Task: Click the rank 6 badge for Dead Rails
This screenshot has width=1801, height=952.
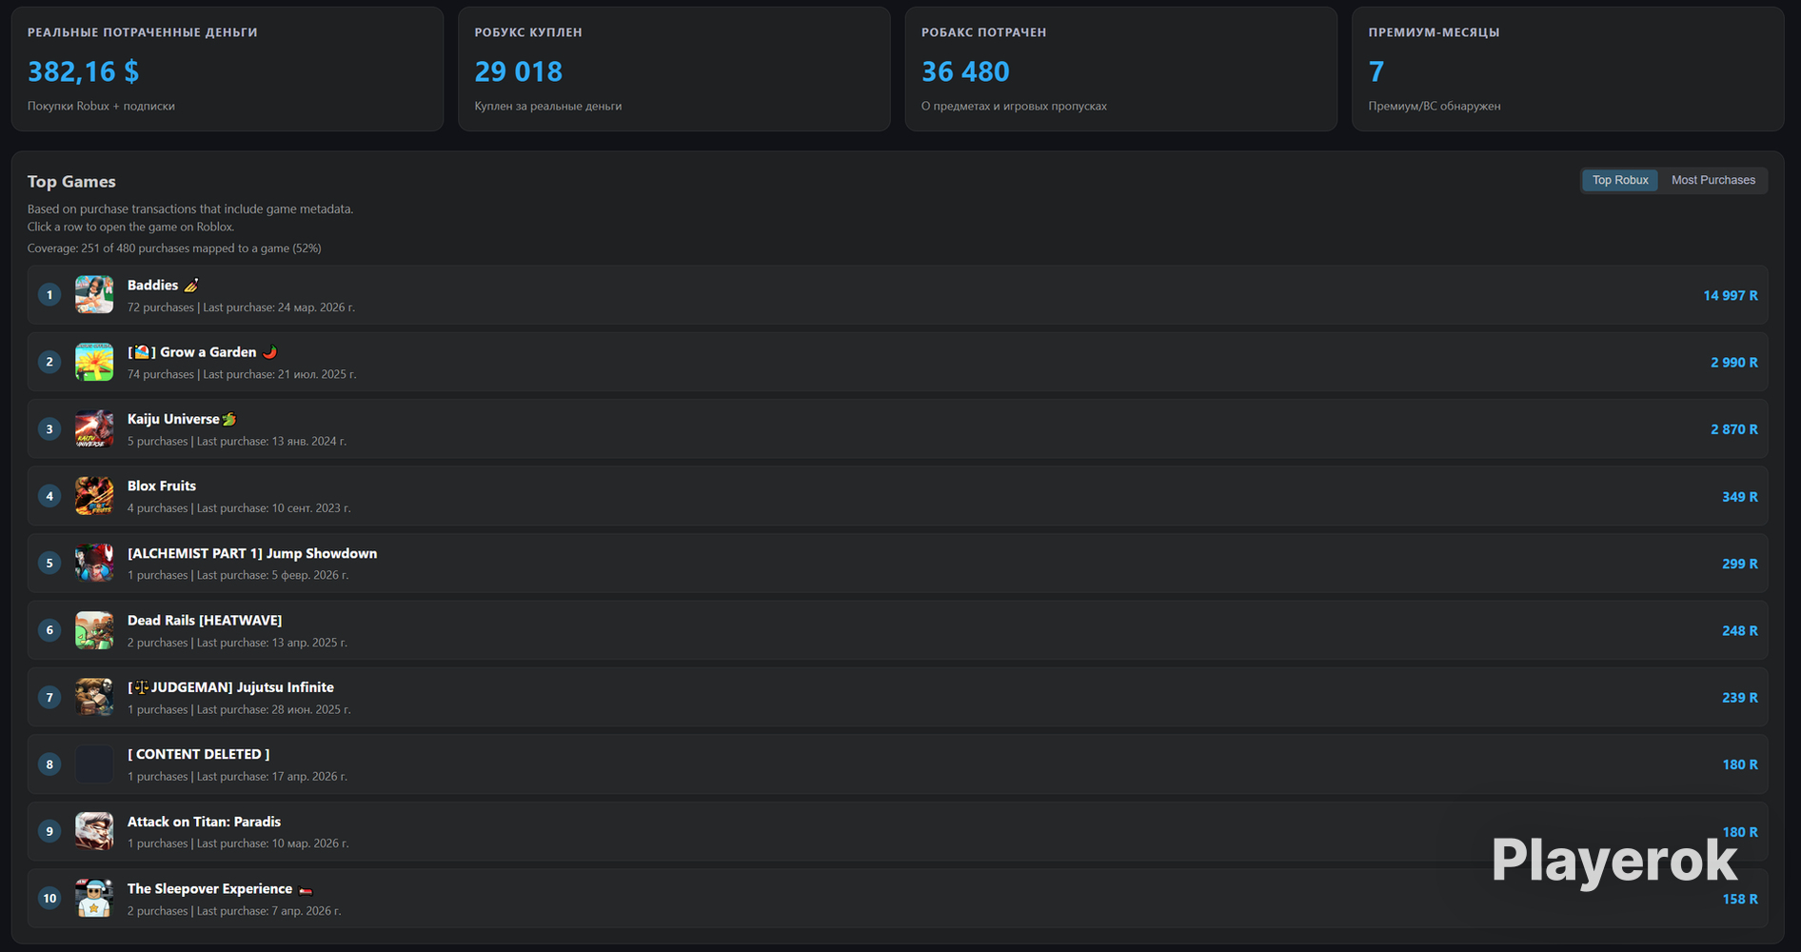Action: point(49,630)
